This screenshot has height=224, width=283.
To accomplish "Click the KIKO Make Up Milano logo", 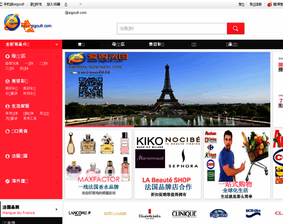I will [150, 142].
